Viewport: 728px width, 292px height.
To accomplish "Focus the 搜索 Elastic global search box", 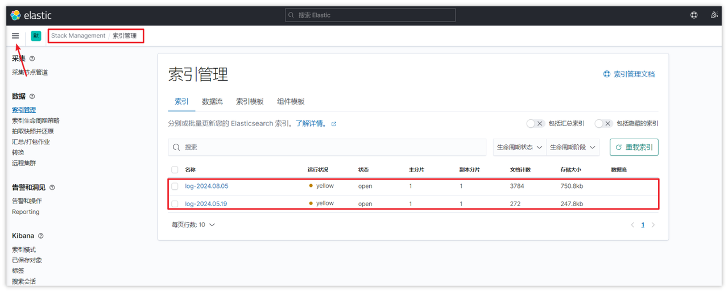I will click(370, 15).
